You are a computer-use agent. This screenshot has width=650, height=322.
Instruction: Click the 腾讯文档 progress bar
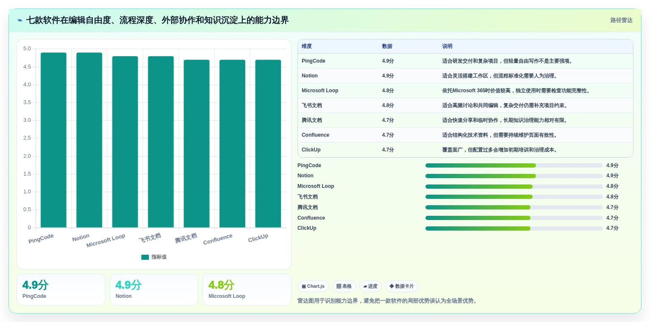tap(514, 207)
